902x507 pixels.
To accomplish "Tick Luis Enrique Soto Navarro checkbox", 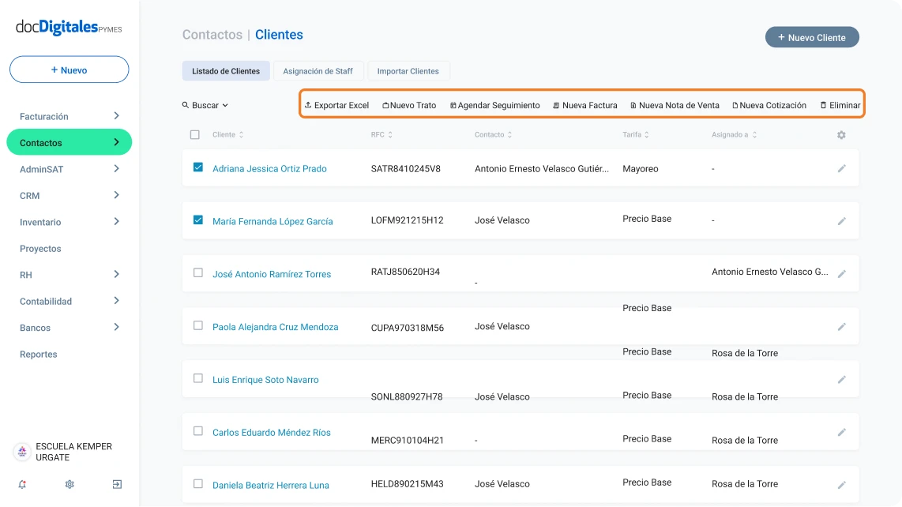I will click(198, 378).
